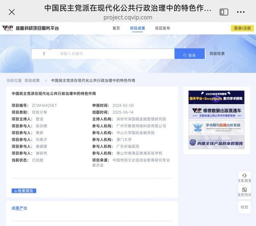Click the project.cqvip.com address text

pyautogui.click(x=128, y=17)
